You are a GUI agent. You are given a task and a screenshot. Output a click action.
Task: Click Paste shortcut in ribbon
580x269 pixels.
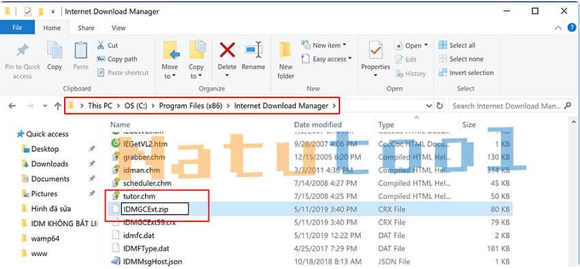point(123,73)
